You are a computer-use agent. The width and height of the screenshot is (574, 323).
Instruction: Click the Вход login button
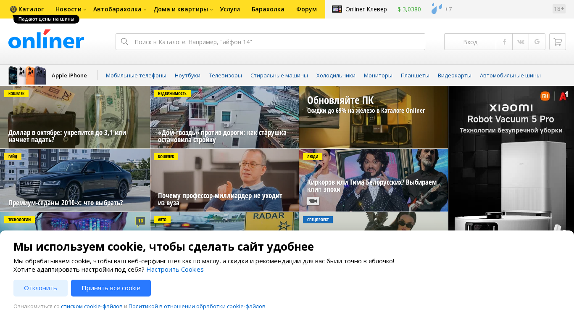click(x=470, y=42)
